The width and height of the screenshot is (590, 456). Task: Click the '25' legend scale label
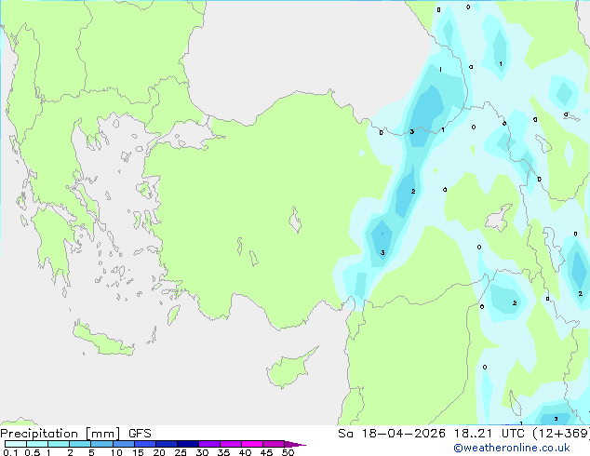click(x=181, y=452)
